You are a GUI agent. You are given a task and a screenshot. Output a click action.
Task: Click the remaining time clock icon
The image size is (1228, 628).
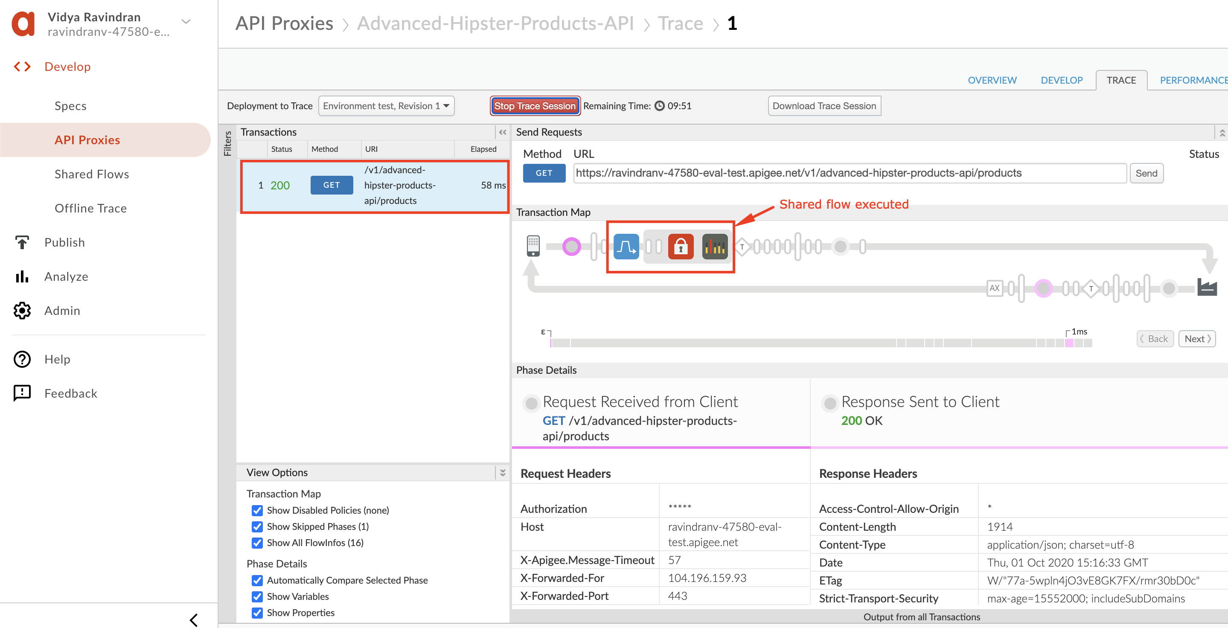coord(659,106)
